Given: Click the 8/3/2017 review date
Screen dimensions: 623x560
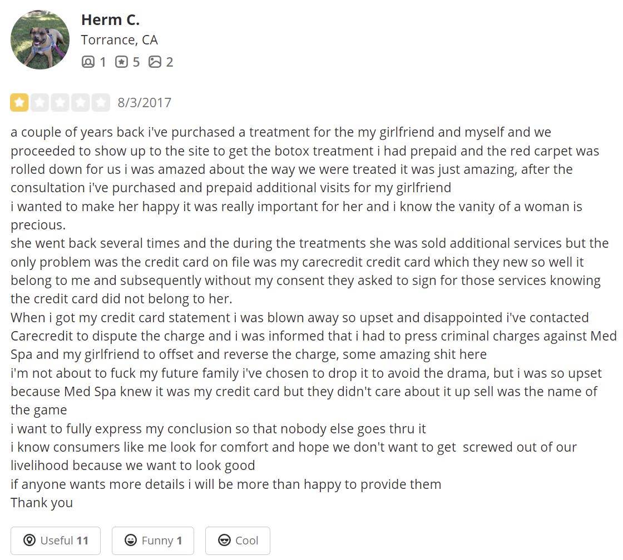Looking at the screenshot, I should click(144, 103).
